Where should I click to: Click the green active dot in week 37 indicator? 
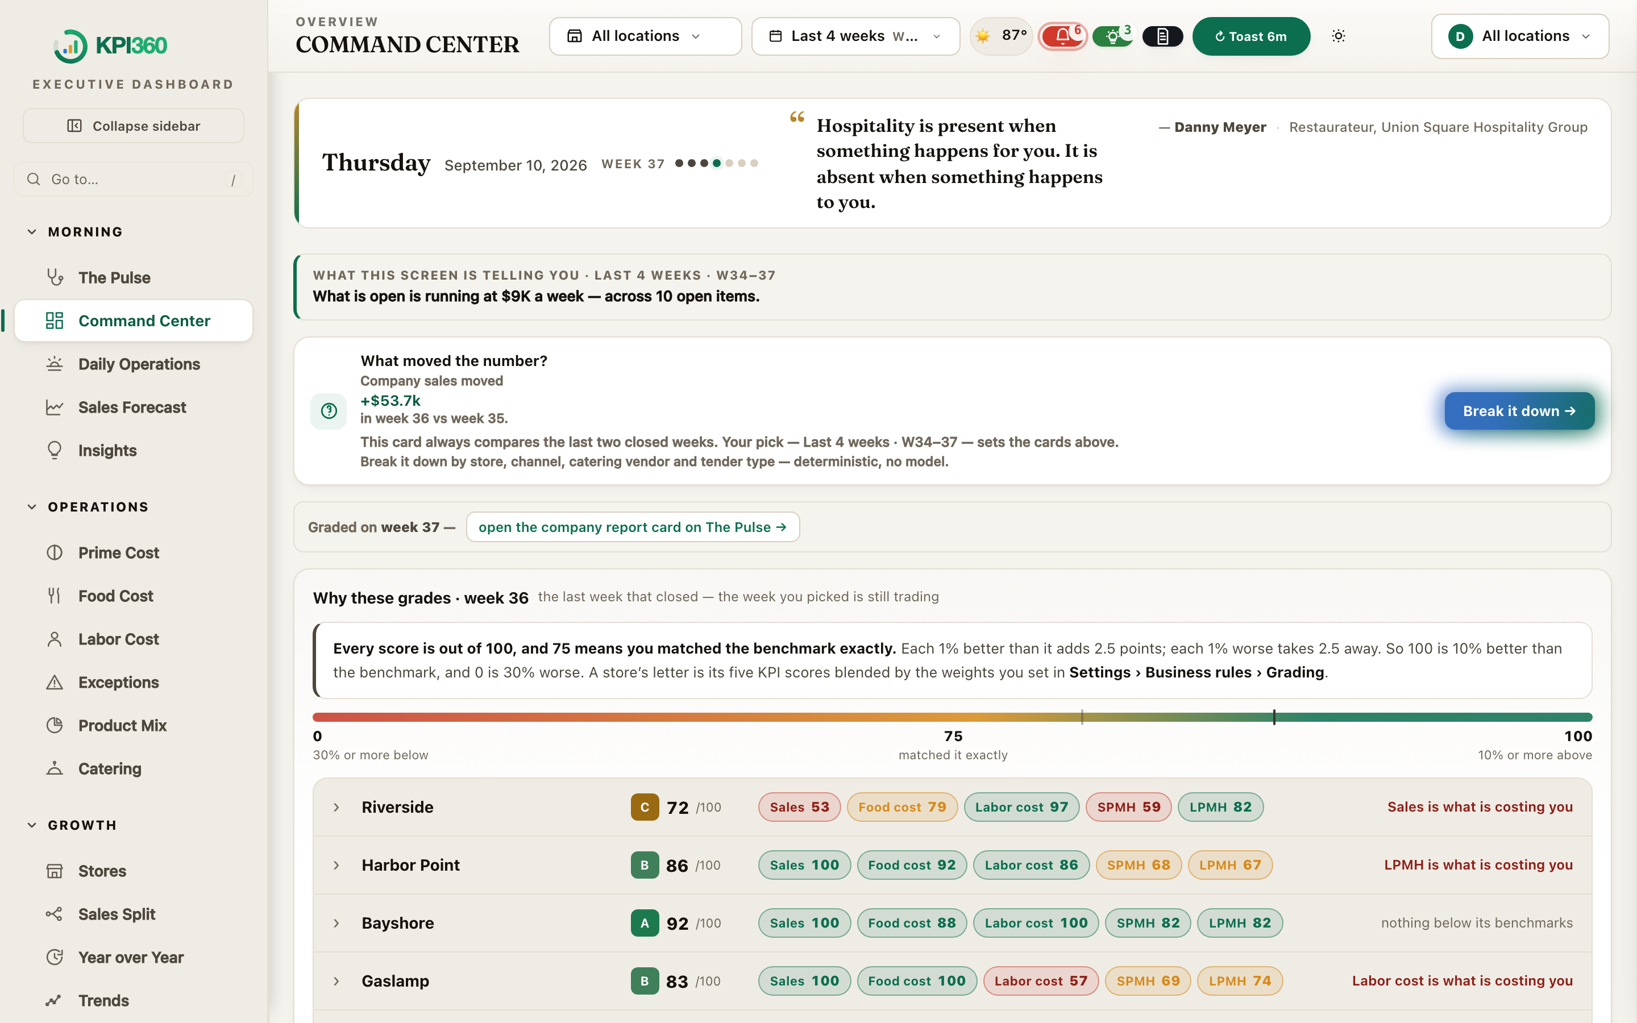point(716,163)
